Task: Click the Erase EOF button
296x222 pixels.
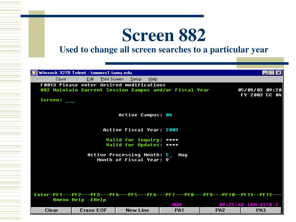Action: click(93, 210)
